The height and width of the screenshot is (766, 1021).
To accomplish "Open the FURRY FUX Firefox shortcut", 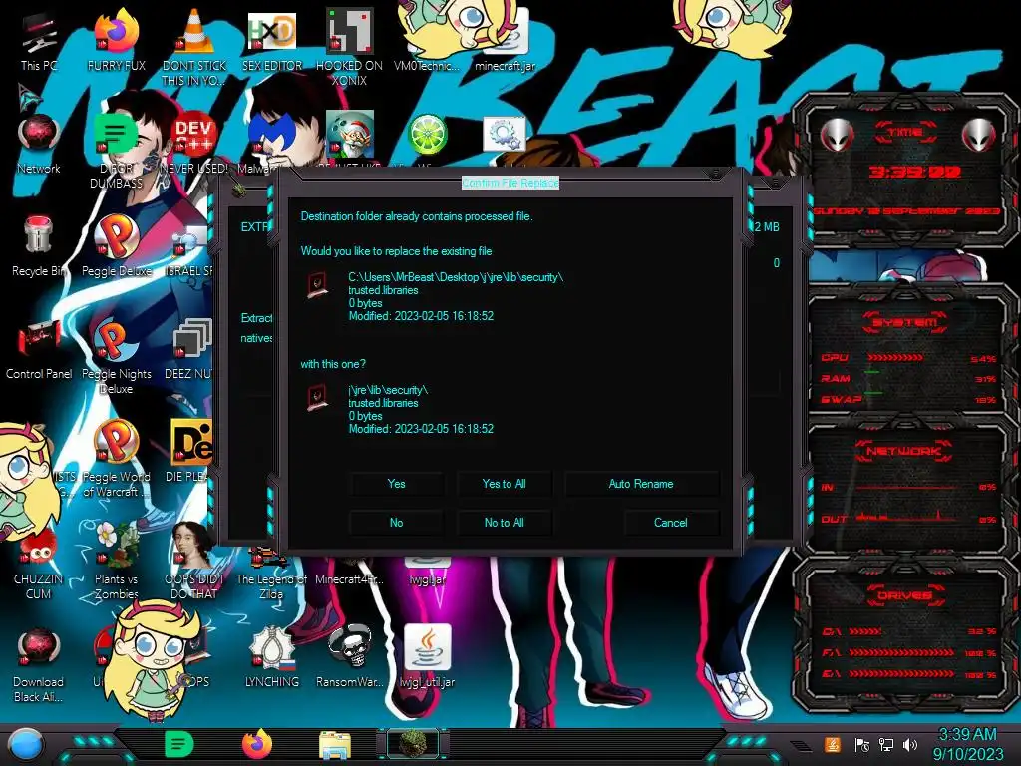I will (117, 40).
